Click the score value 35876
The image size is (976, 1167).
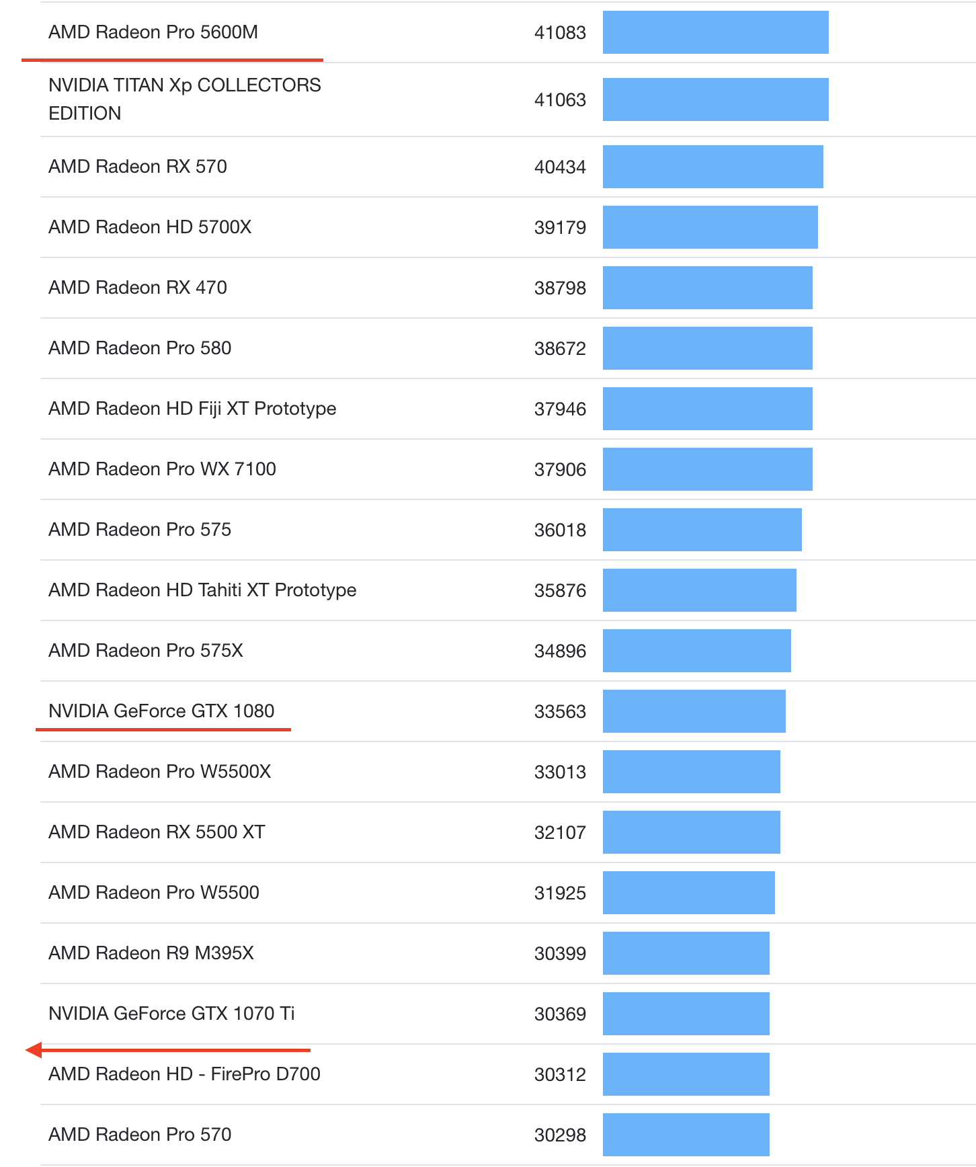click(560, 591)
